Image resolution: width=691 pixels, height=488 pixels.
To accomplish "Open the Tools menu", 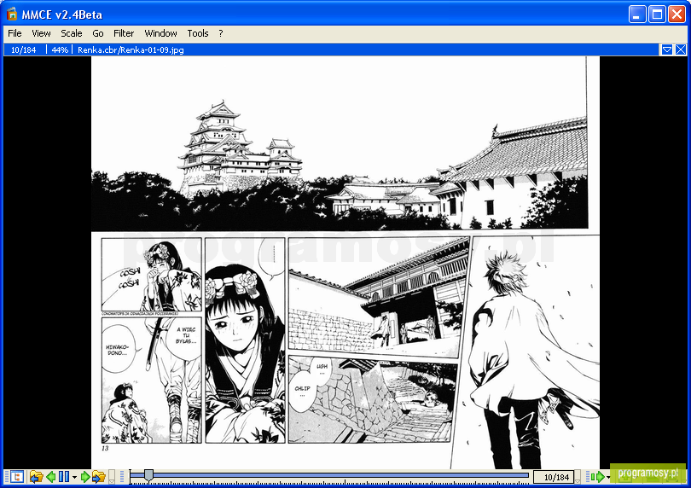I will (197, 33).
